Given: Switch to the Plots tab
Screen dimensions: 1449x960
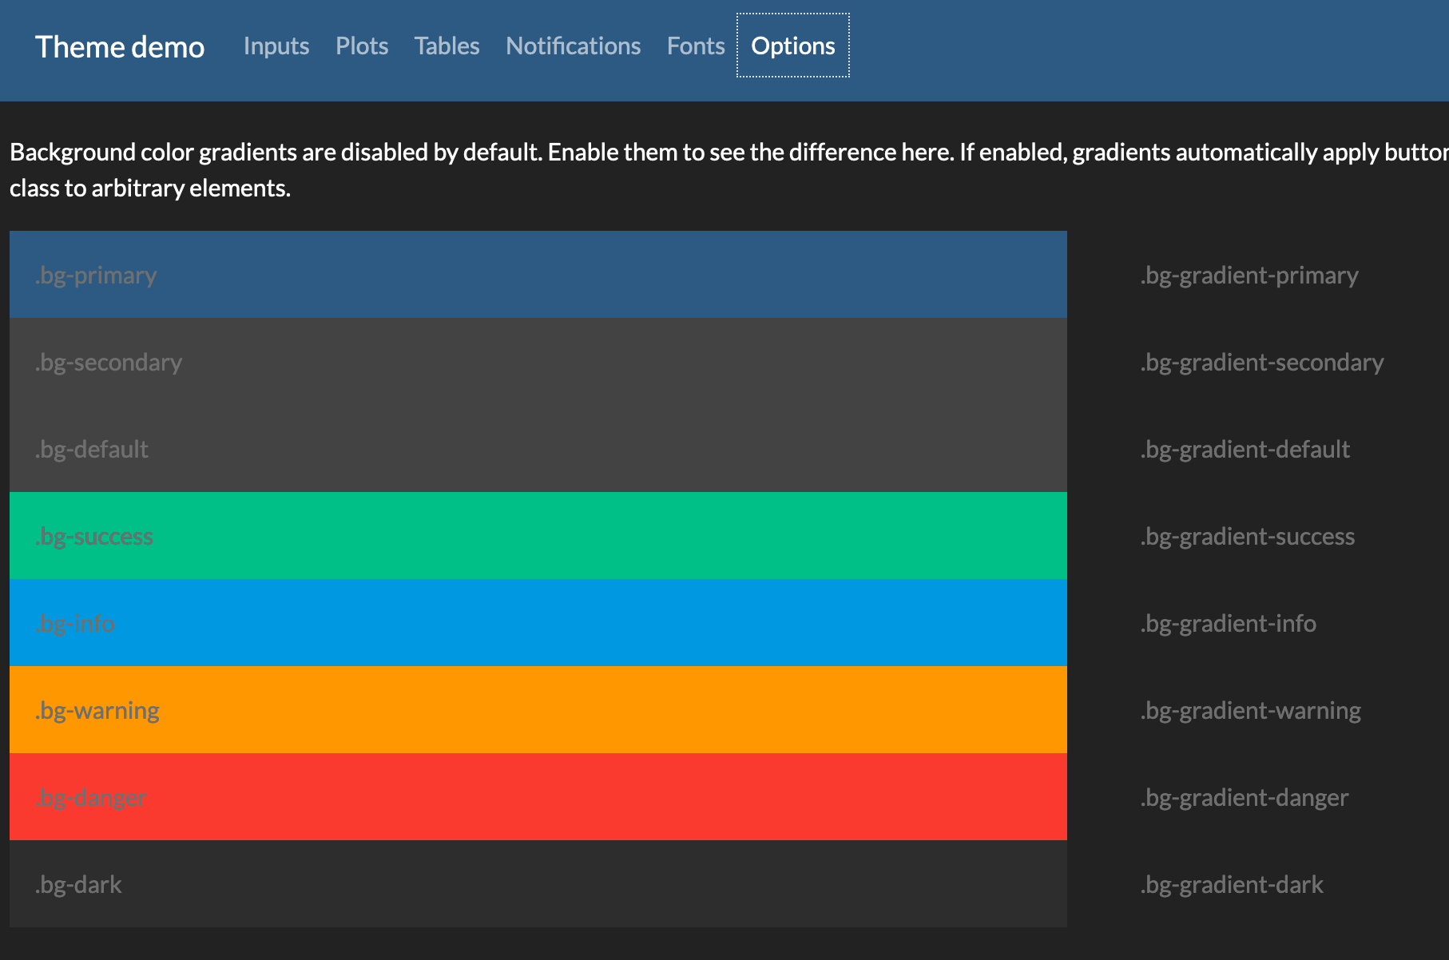Looking at the screenshot, I should click(x=362, y=46).
